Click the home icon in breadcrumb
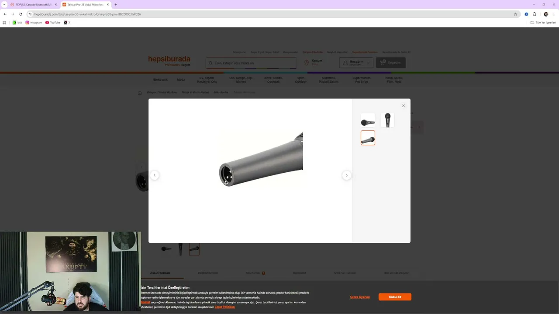This screenshot has height=314, width=559. pos(140,92)
